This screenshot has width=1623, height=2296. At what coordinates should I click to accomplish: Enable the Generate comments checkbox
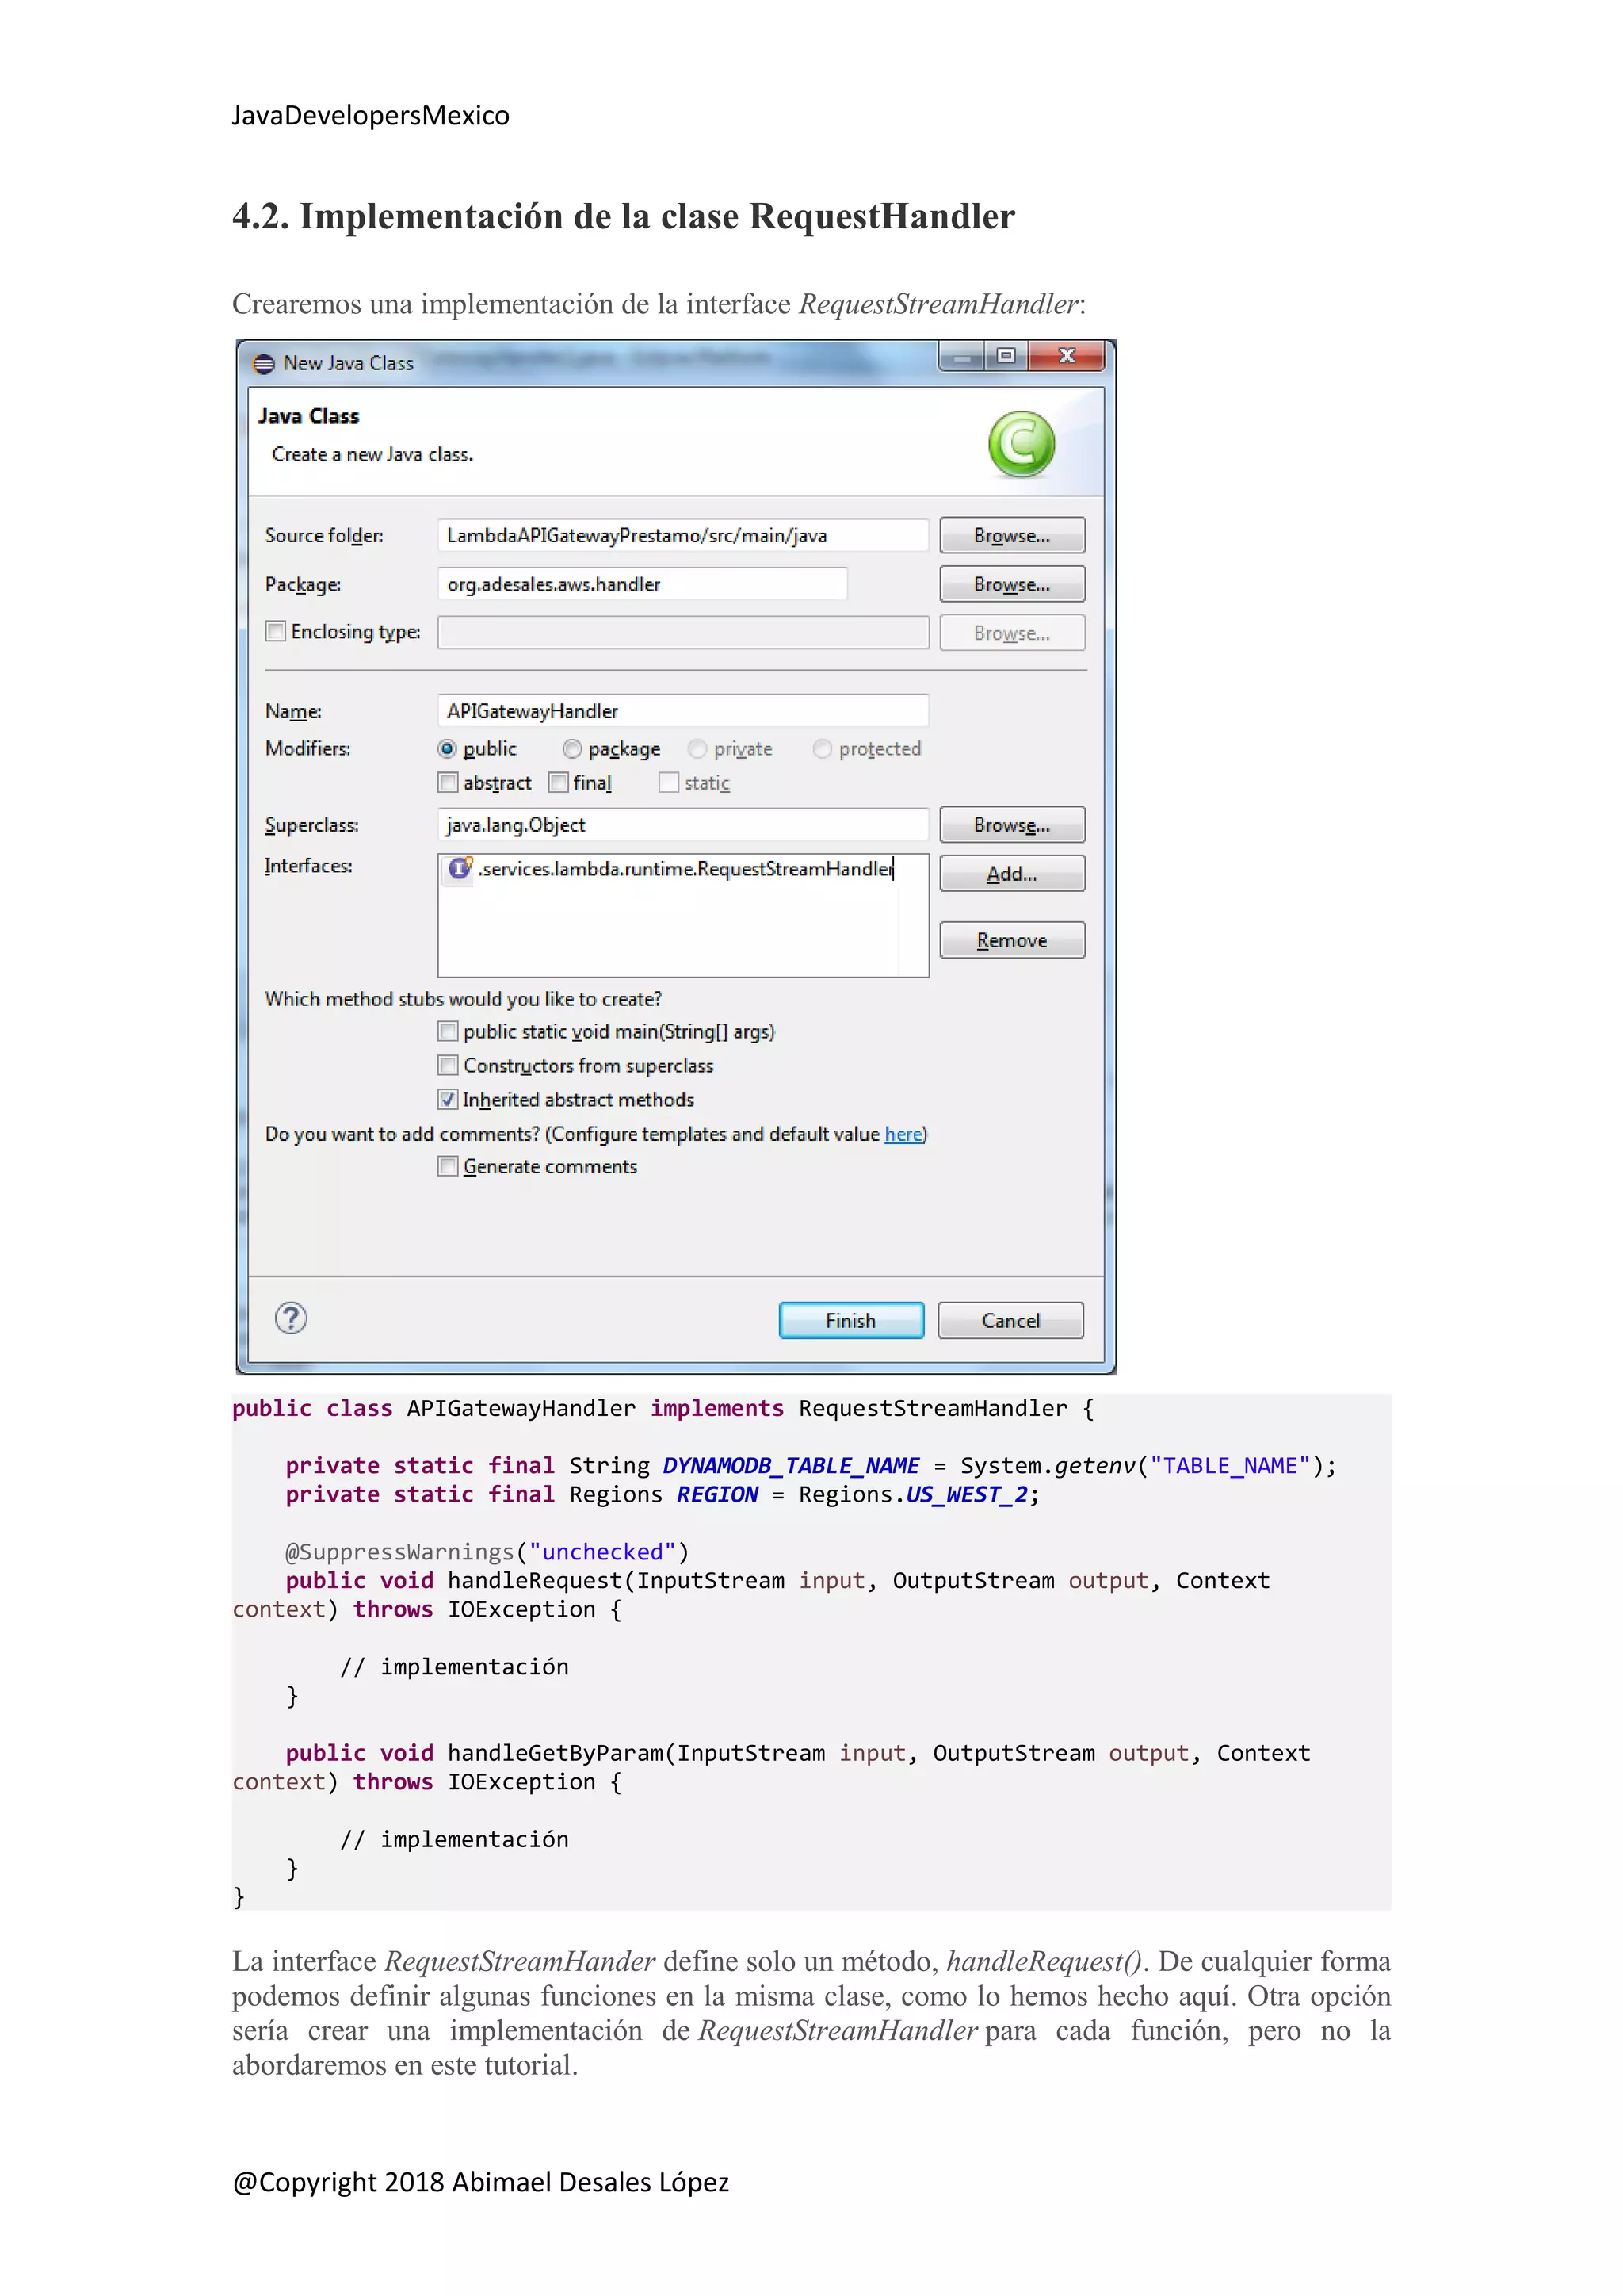click(x=448, y=1166)
